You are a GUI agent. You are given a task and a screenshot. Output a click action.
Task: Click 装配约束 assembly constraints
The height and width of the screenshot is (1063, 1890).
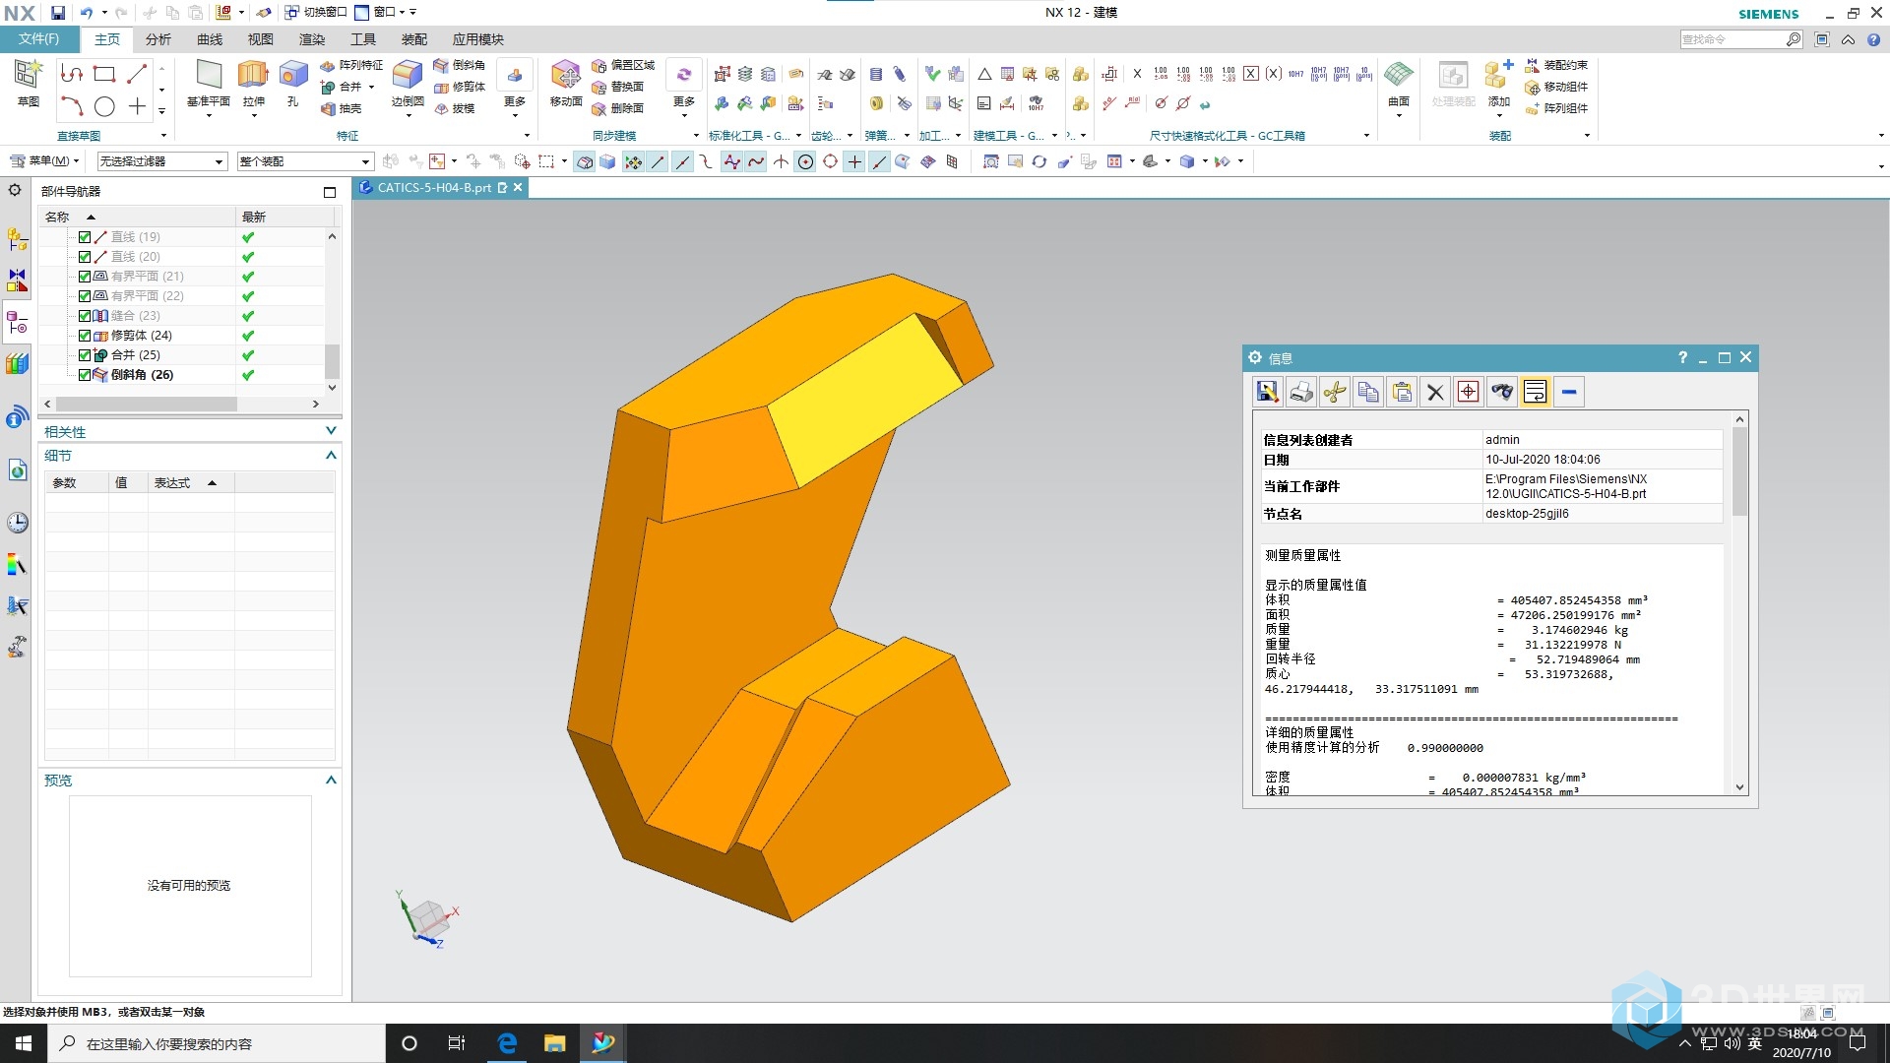coord(1556,65)
